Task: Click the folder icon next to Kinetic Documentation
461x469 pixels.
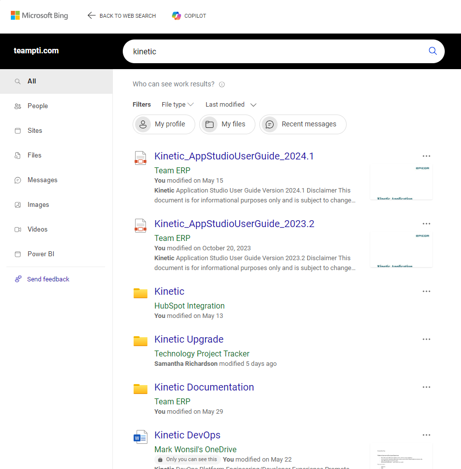Action: coord(141,389)
